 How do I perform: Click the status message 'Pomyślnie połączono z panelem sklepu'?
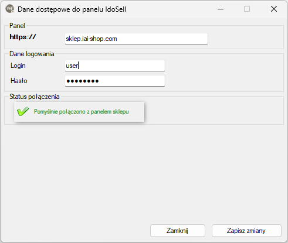click(82, 112)
